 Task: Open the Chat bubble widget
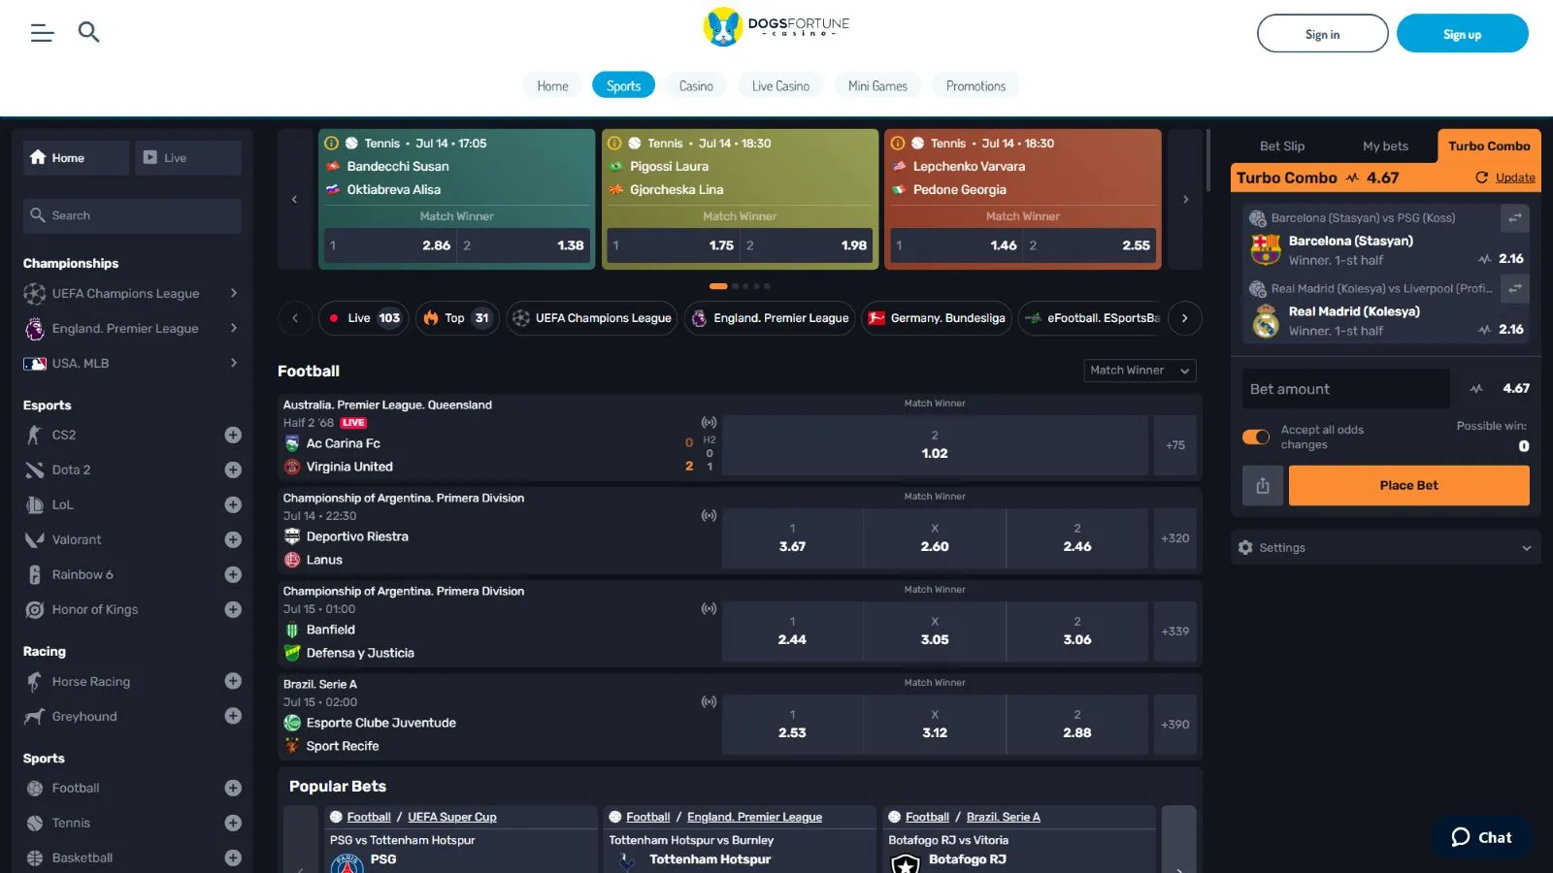[1482, 837]
